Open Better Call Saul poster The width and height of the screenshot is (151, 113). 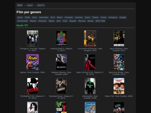90,62
